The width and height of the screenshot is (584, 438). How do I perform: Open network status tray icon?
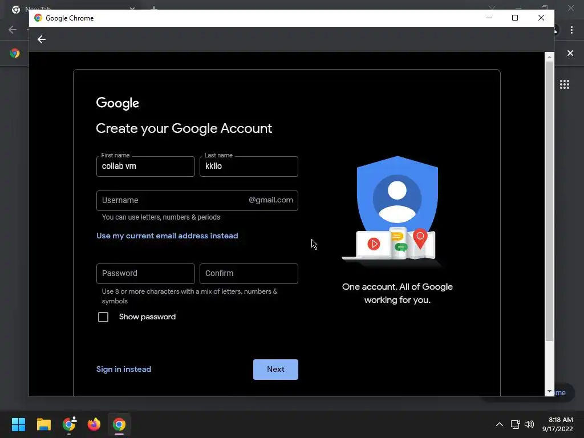[515, 424]
